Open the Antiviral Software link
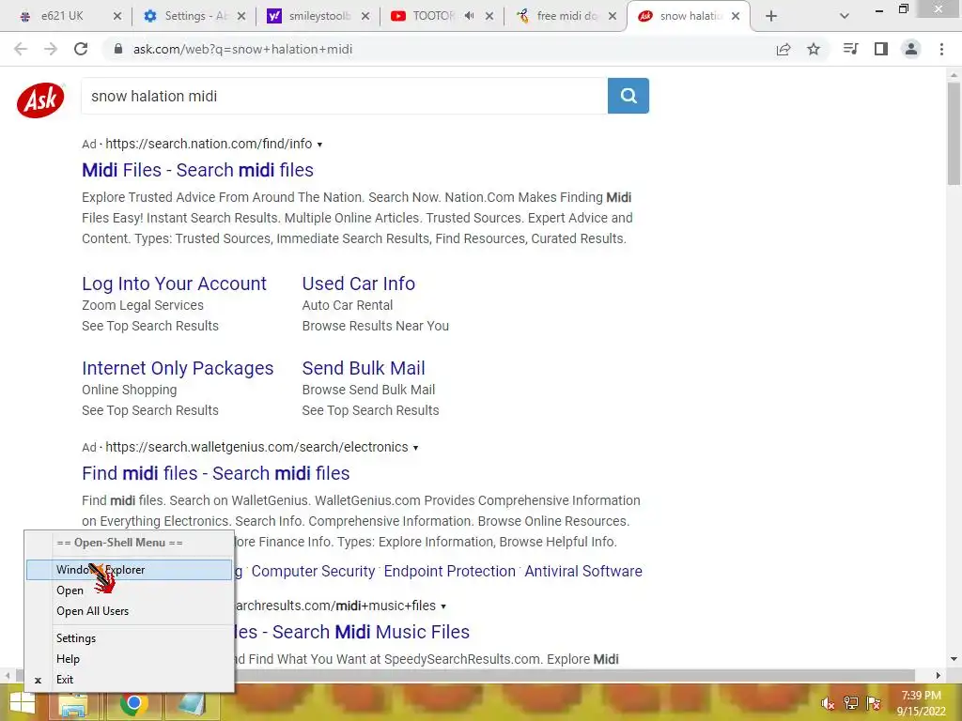The image size is (962, 721). [x=583, y=572]
